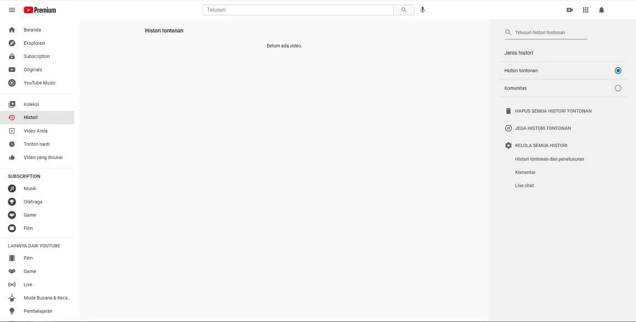Click the Game subscription channel avatar
This screenshot has width=636, height=322.
point(12,215)
